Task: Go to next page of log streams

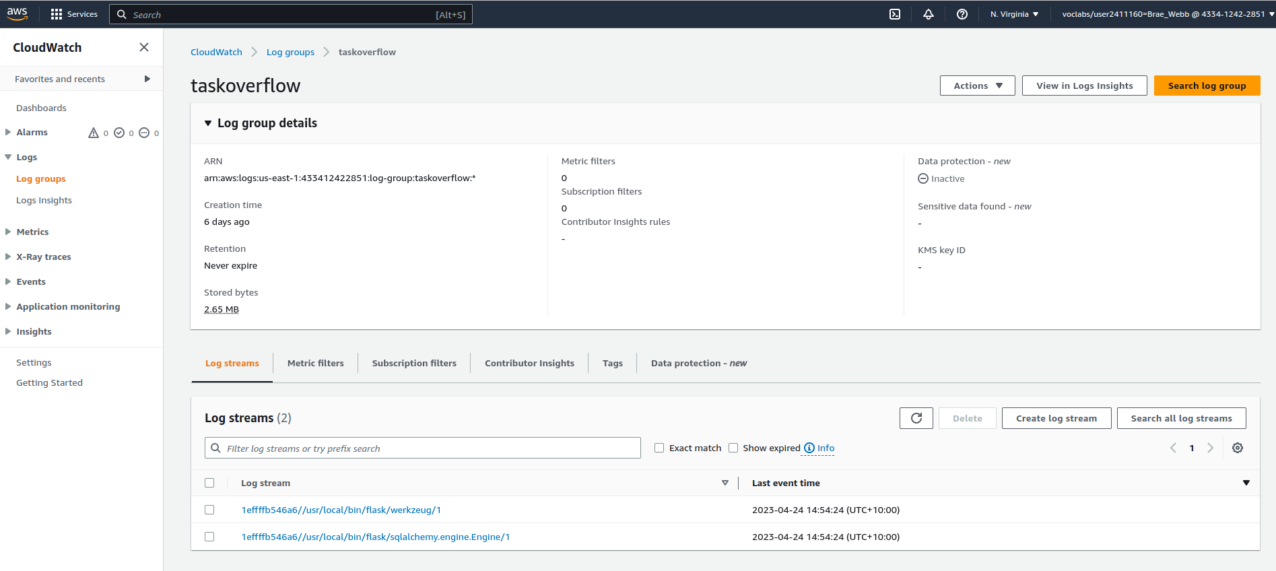Action: pos(1210,448)
